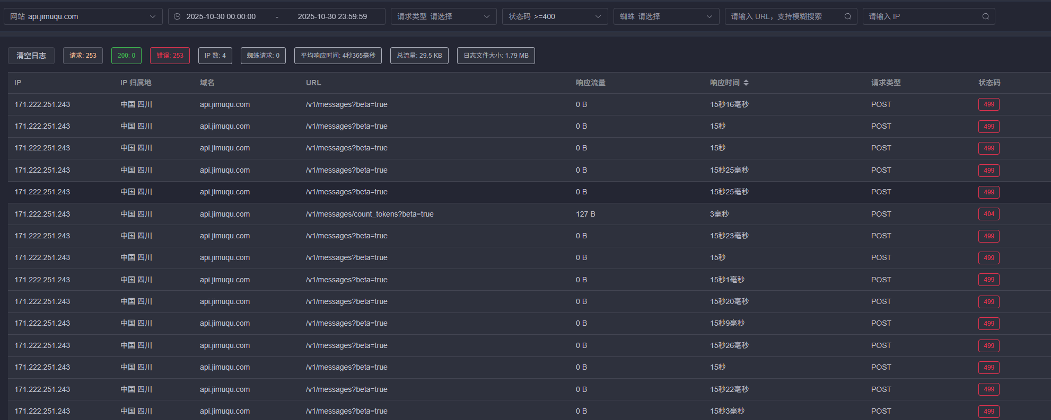The width and height of the screenshot is (1051, 420).
Task: Select the total requests 253 badge
Action: (83, 56)
